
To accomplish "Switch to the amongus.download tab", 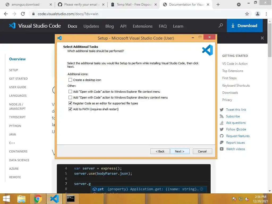I will 25,5.
